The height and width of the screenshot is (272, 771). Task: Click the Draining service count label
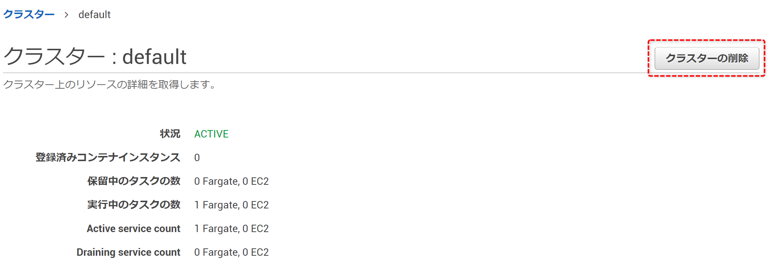coord(128,252)
